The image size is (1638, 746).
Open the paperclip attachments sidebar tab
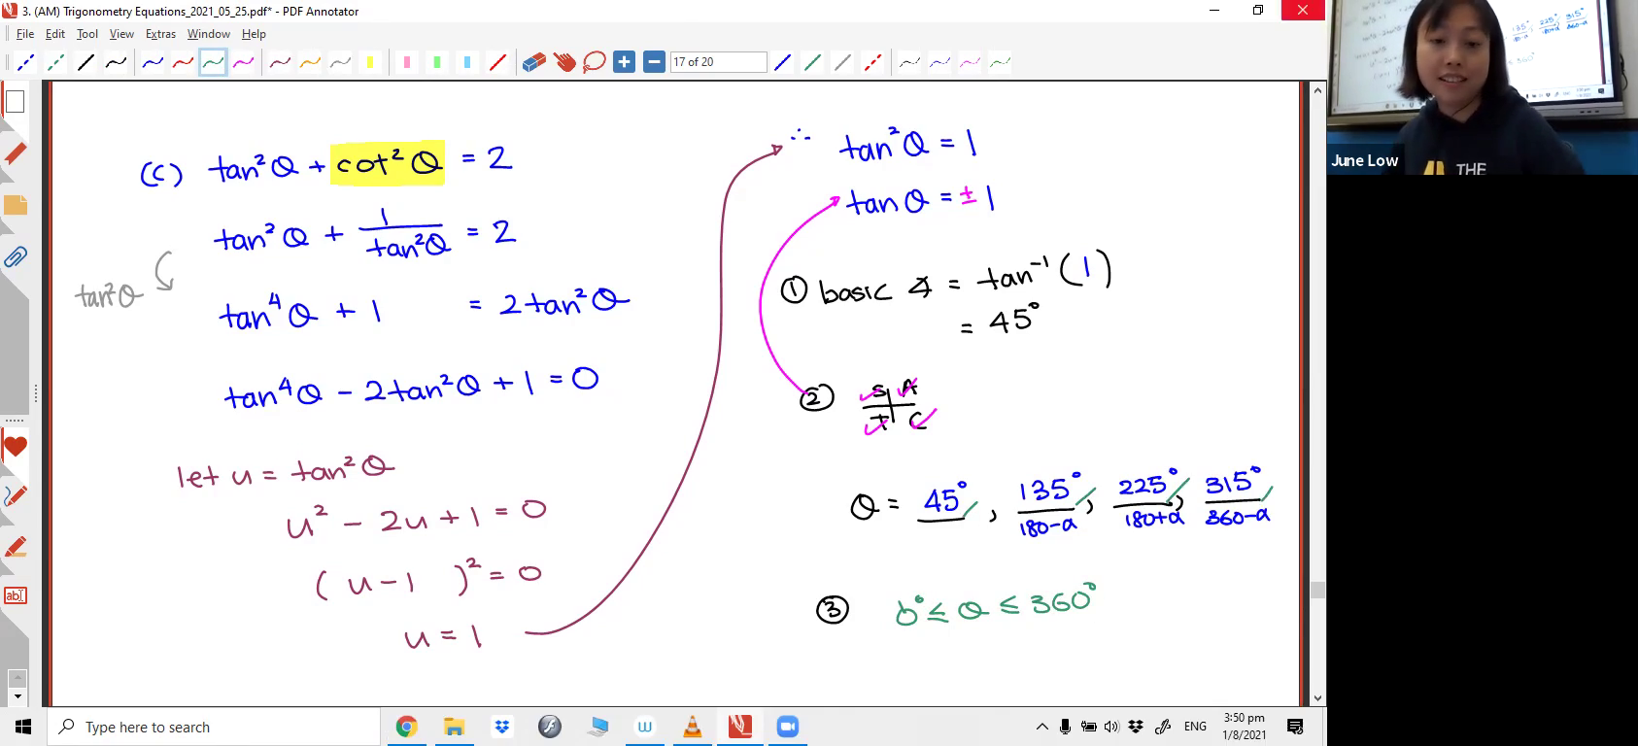pyautogui.click(x=15, y=257)
